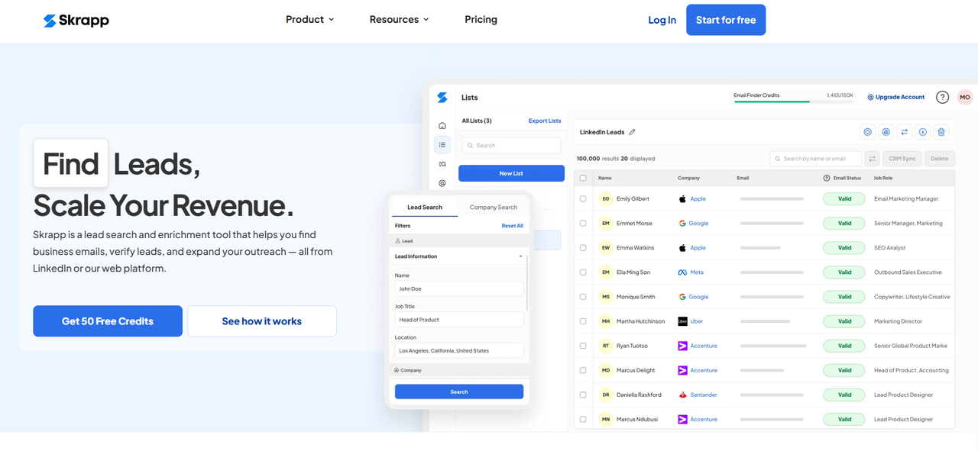978x451 pixels.
Task: Open the Resources dropdown in the navbar
Action: 398,19
